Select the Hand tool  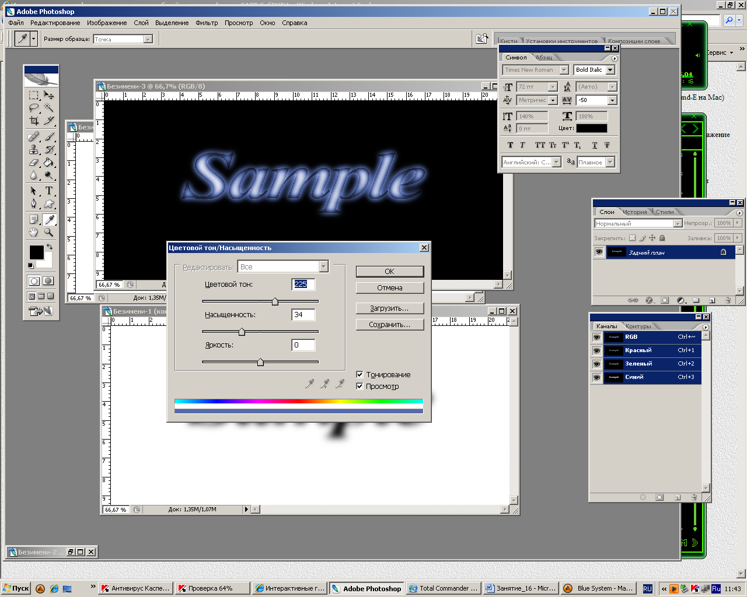tap(34, 232)
